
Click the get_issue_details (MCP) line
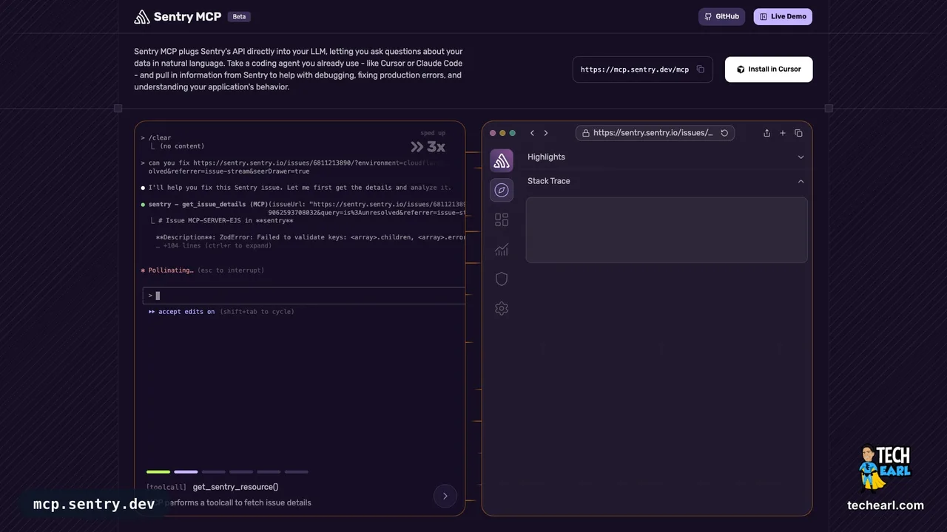tap(209, 204)
